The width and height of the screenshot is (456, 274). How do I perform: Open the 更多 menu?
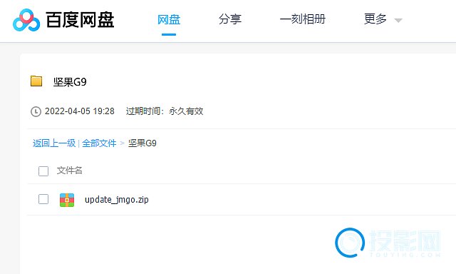pyautogui.click(x=375, y=19)
